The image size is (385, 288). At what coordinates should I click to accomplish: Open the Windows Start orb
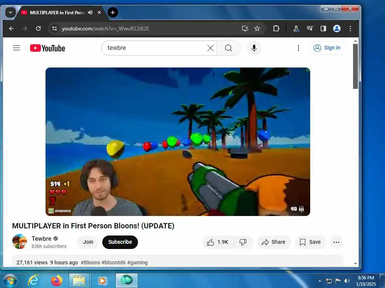tap(10, 280)
